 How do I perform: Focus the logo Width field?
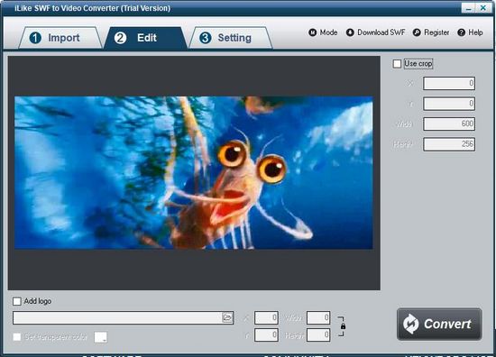(318, 318)
